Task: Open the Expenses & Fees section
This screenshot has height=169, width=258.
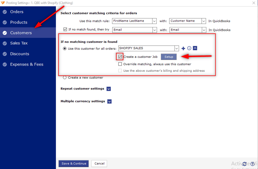Action: click(28, 64)
